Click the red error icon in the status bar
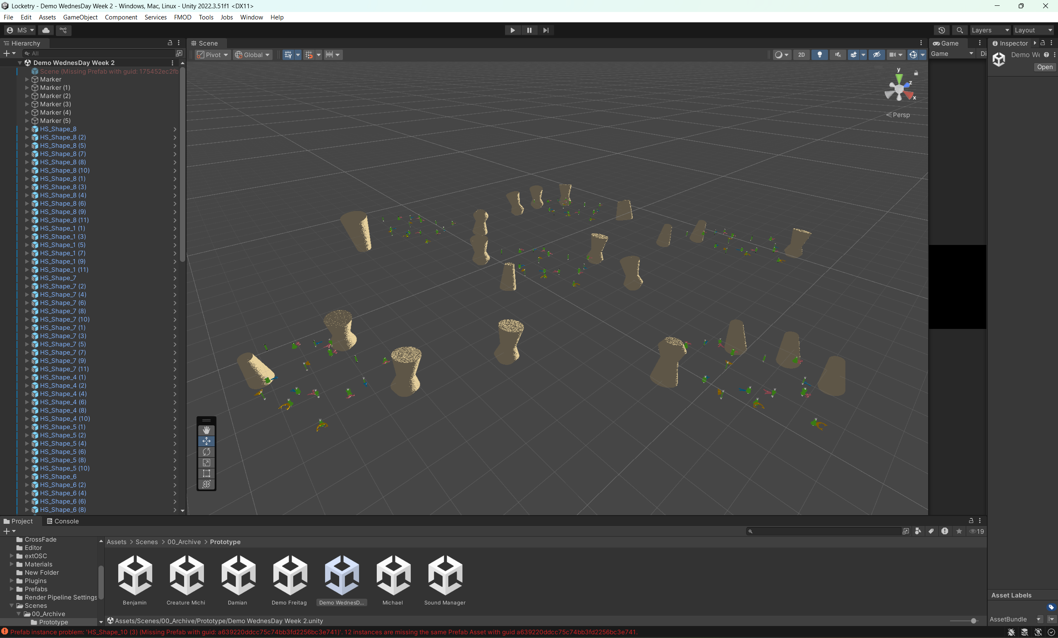The height and width of the screenshot is (638, 1058). pos(5,631)
